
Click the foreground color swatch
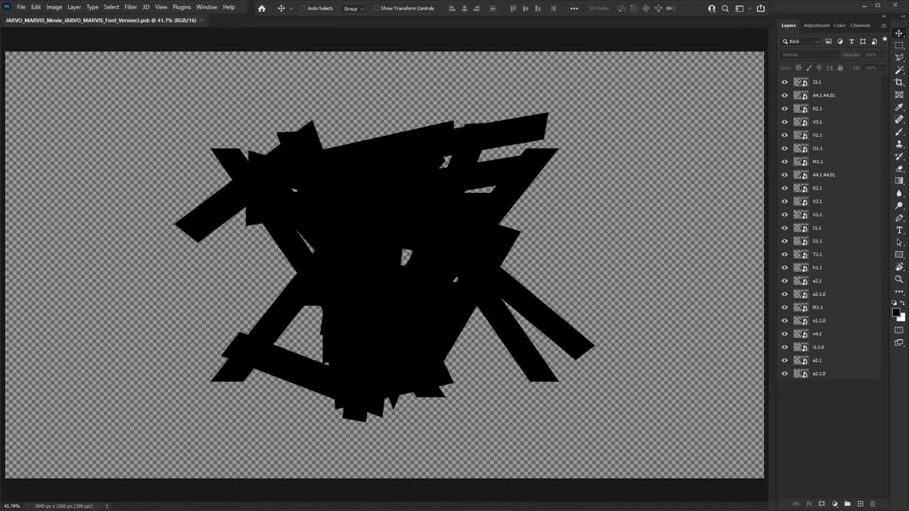point(896,312)
